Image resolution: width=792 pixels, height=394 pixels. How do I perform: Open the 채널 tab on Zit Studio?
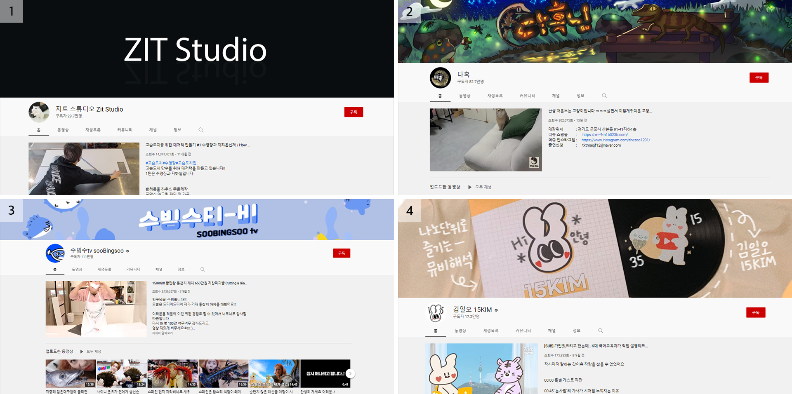[x=153, y=130]
